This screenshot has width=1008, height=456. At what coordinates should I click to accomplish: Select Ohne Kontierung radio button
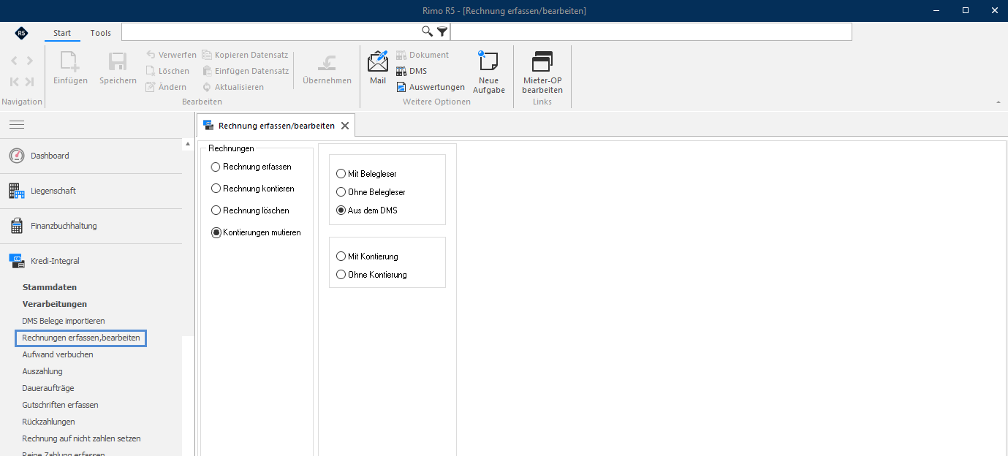341,275
